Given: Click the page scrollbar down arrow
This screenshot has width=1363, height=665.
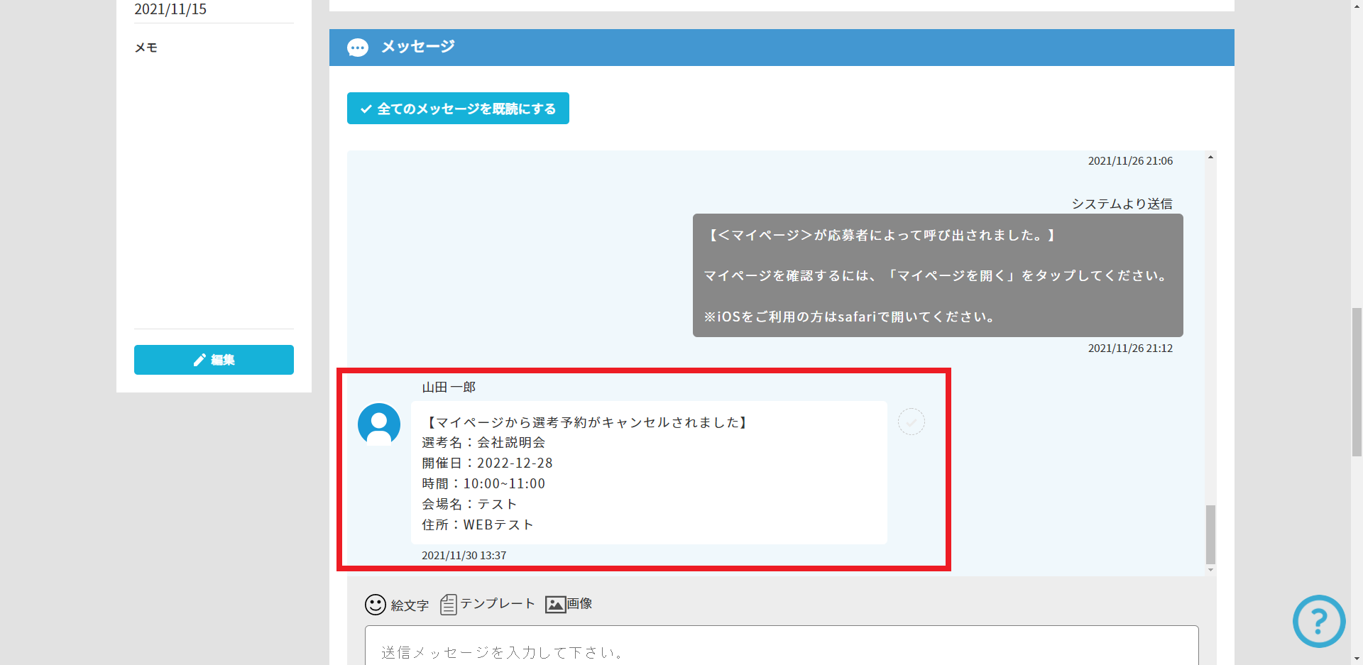Looking at the screenshot, I should click(1357, 659).
